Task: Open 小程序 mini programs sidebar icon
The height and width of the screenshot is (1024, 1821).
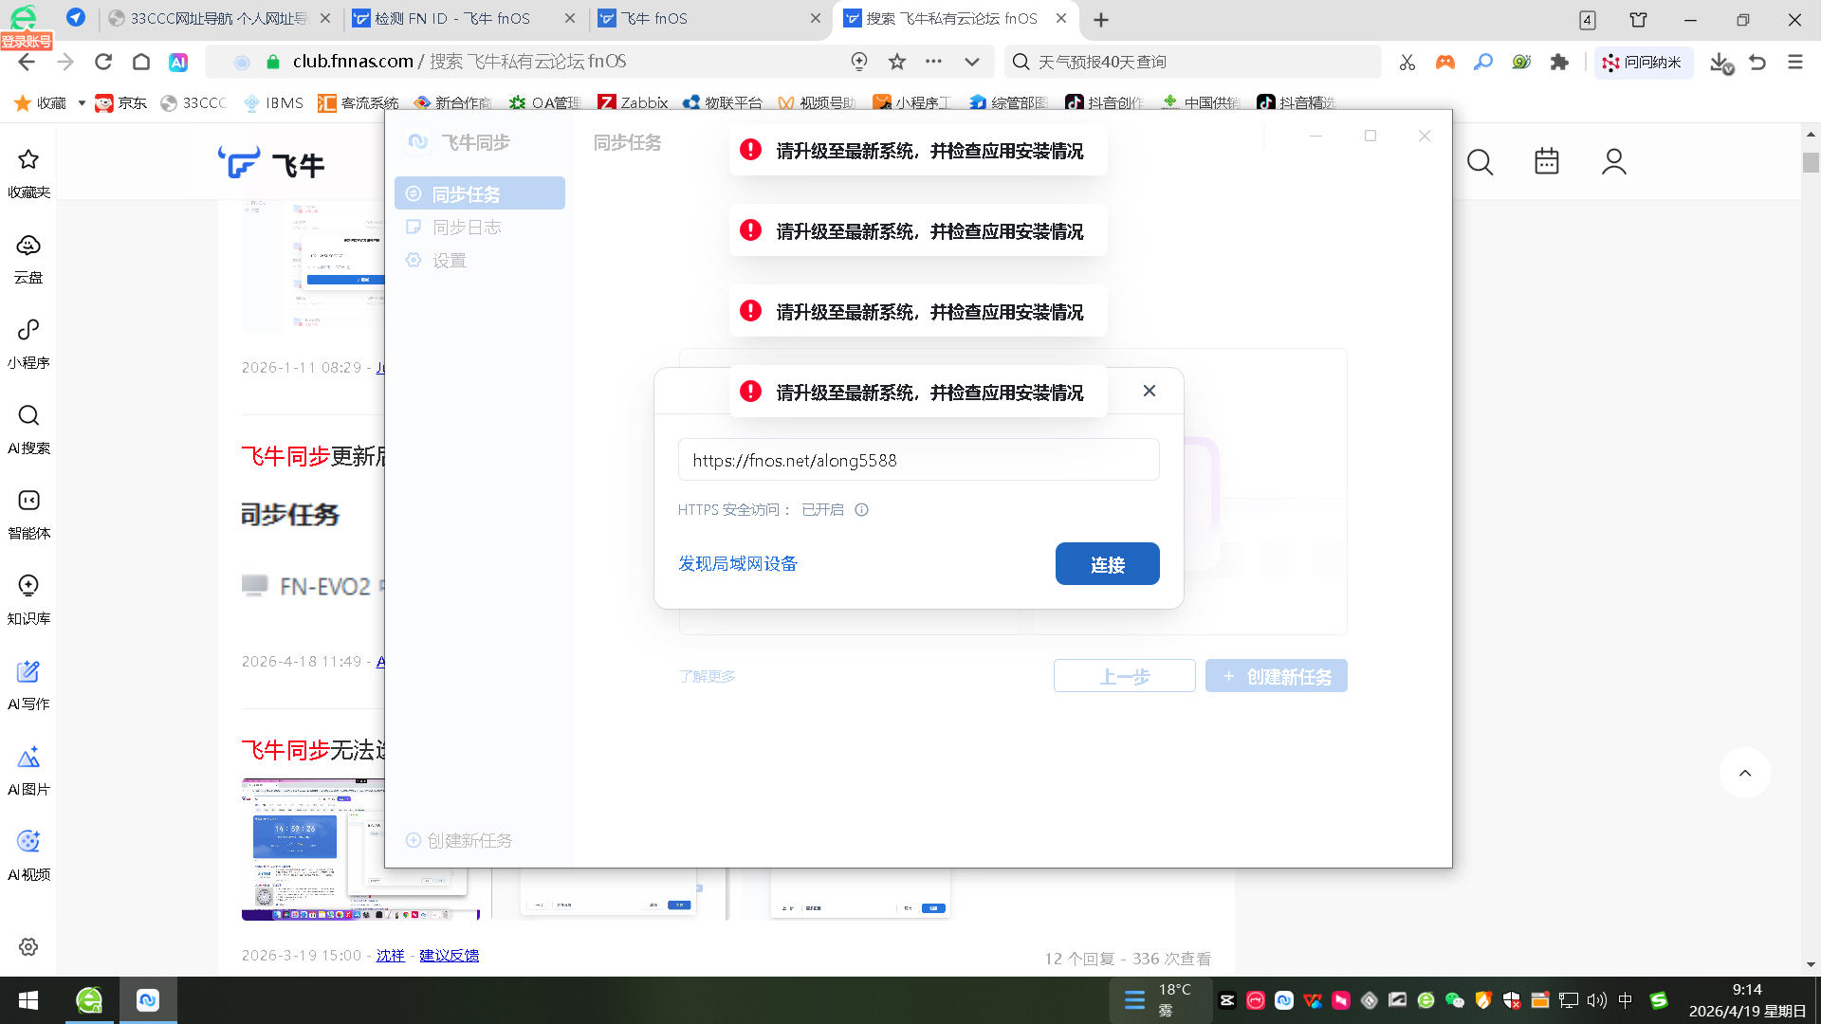Action: (28, 343)
